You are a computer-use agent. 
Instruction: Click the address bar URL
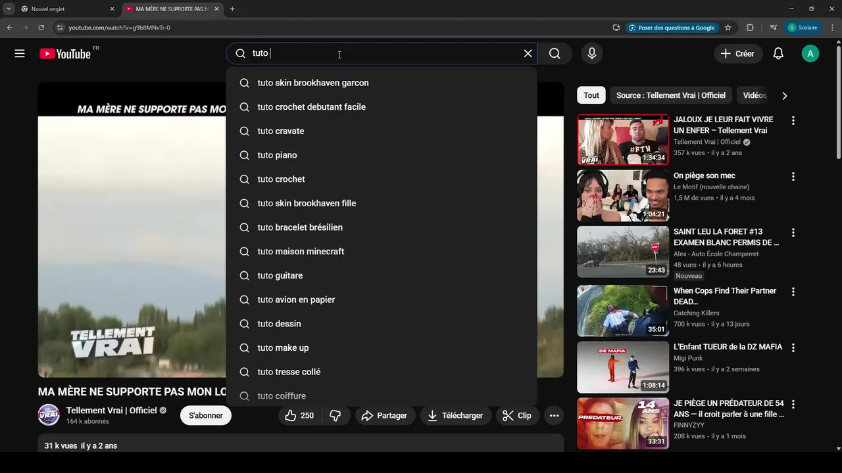(x=119, y=28)
